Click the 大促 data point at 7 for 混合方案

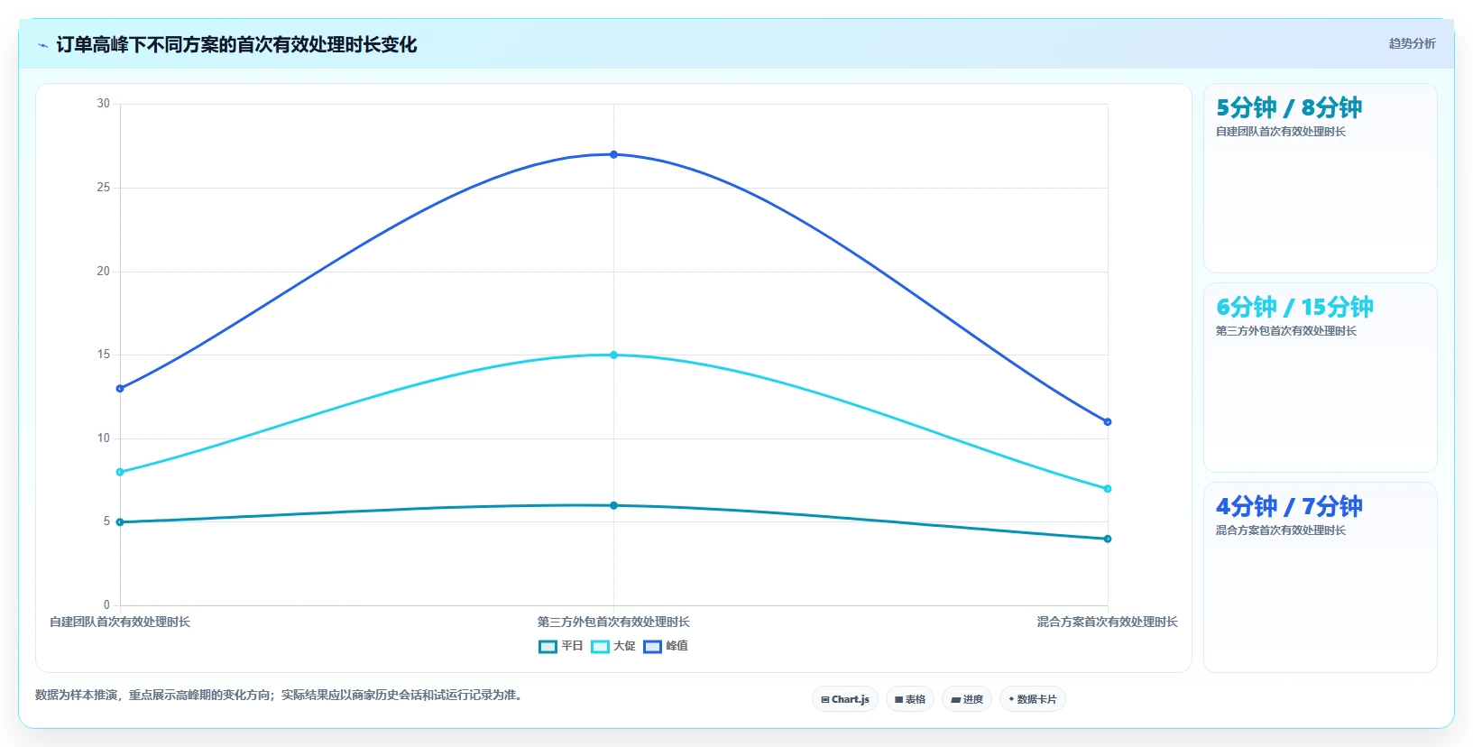(1108, 489)
